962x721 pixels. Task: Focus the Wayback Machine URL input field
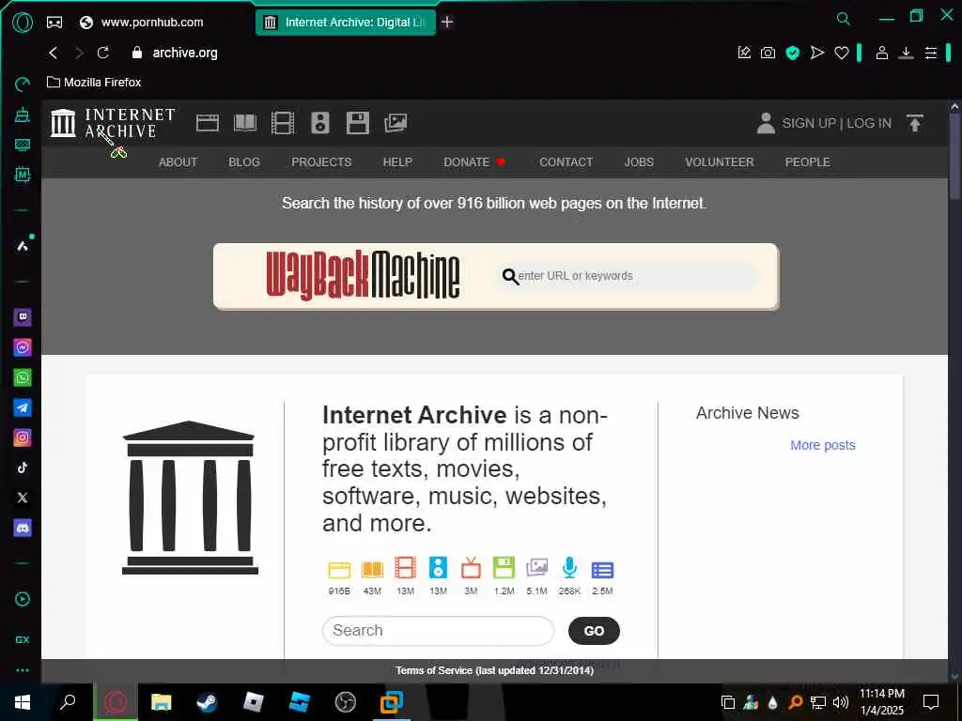point(628,276)
